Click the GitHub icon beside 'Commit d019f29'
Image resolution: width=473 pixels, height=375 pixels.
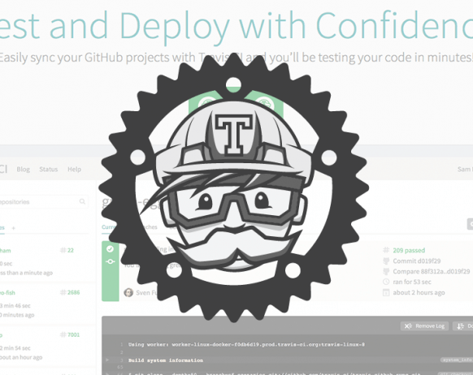pos(386,261)
